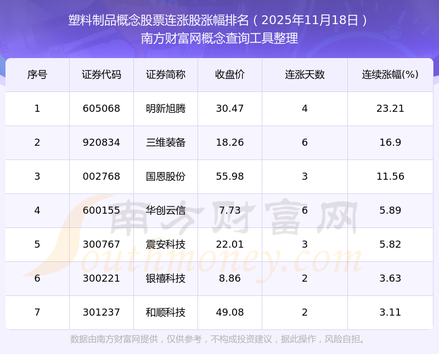Click serial number 6 in 银禧科技 row
This screenshot has width=439, height=354.
coord(37,278)
